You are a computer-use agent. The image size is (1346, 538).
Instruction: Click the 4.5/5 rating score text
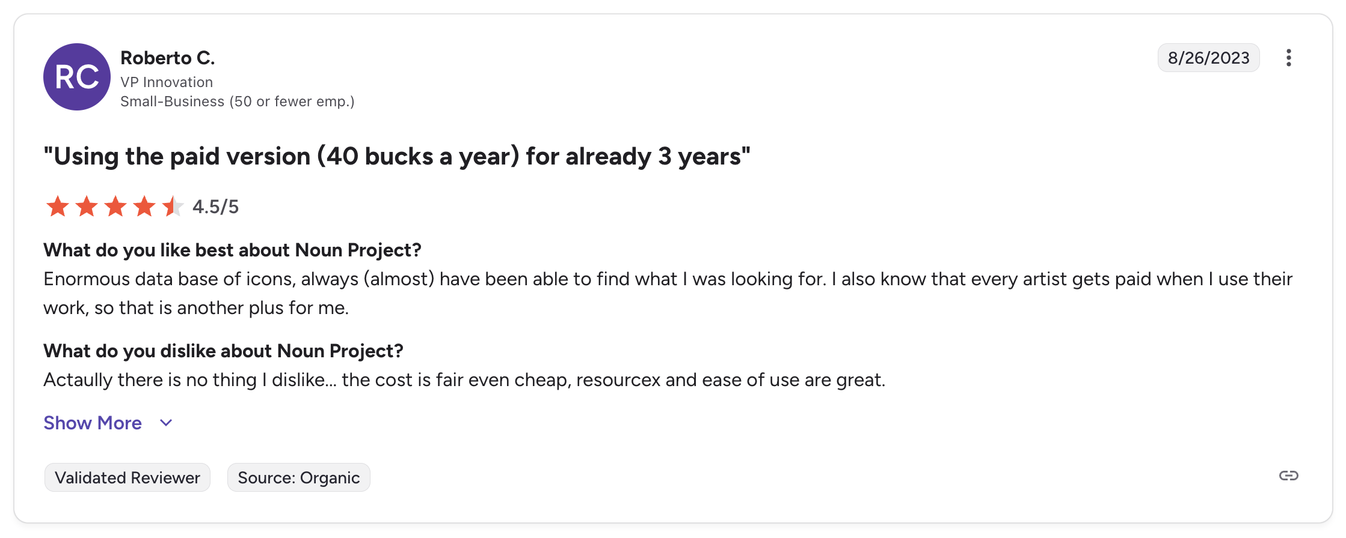point(215,207)
